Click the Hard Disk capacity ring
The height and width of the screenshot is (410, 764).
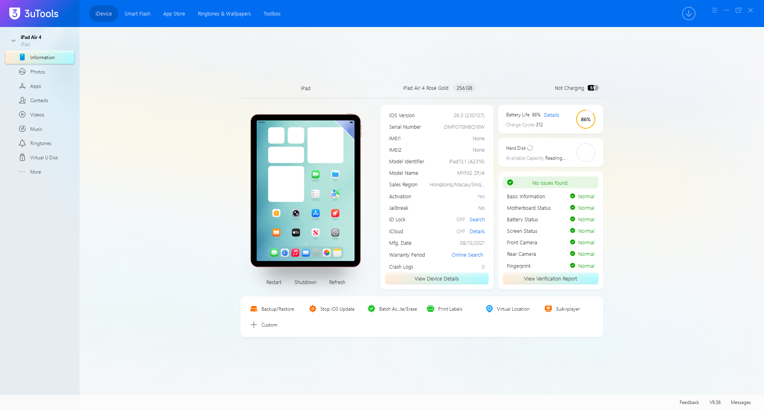pyautogui.click(x=586, y=153)
